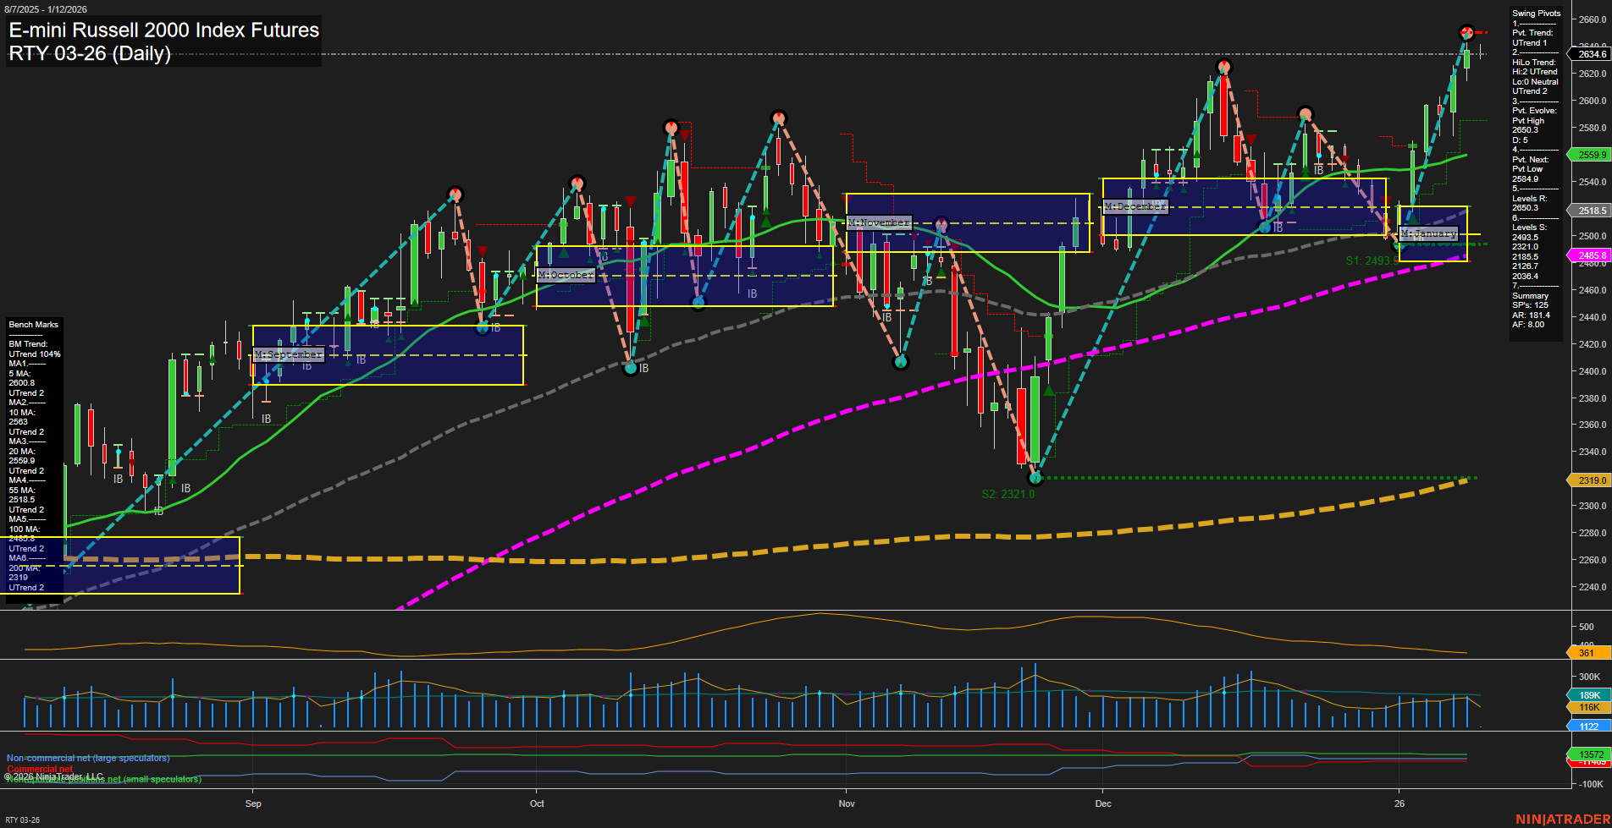Expand the M:December range box label
This screenshot has width=1612, height=828.
[x=1135, y=206]
